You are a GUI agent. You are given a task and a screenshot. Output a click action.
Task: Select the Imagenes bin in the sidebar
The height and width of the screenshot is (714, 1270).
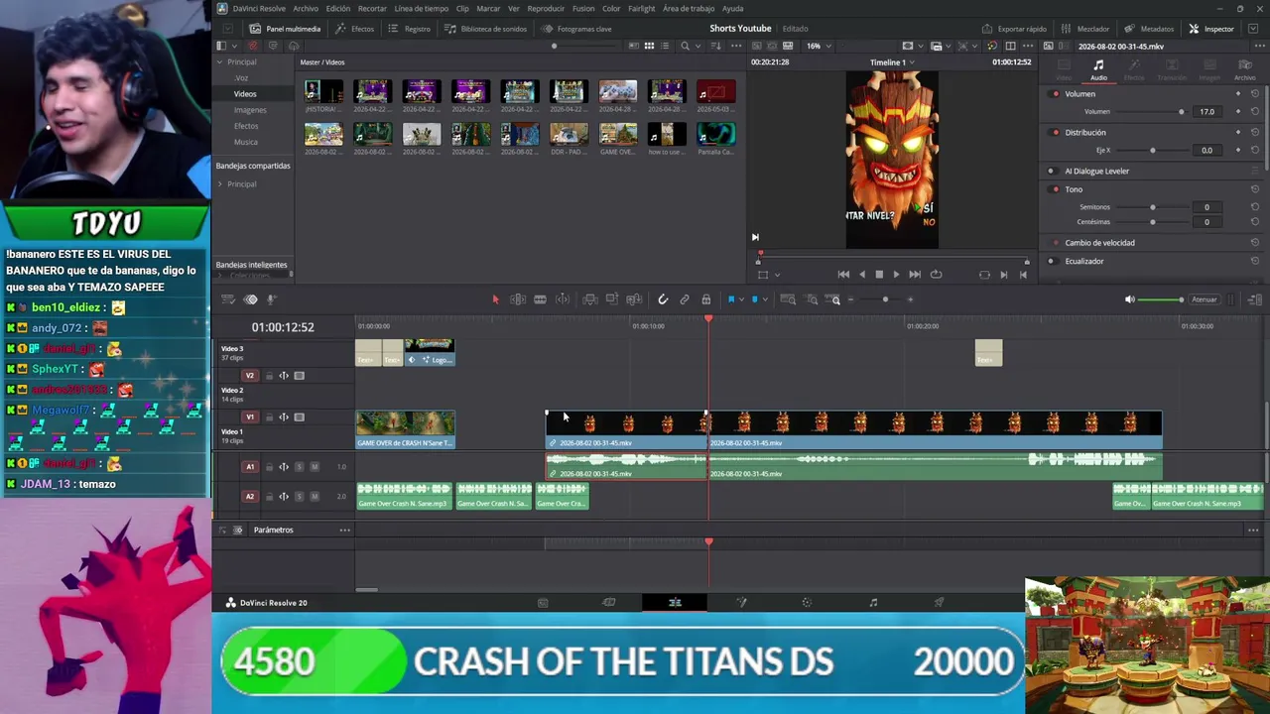(x=250, y=110)
